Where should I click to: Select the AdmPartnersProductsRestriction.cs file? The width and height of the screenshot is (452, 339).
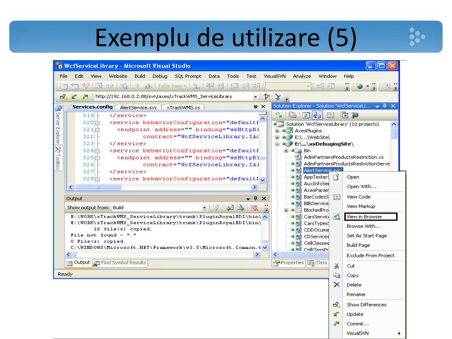pyautogui.click(x=343, y=157)
